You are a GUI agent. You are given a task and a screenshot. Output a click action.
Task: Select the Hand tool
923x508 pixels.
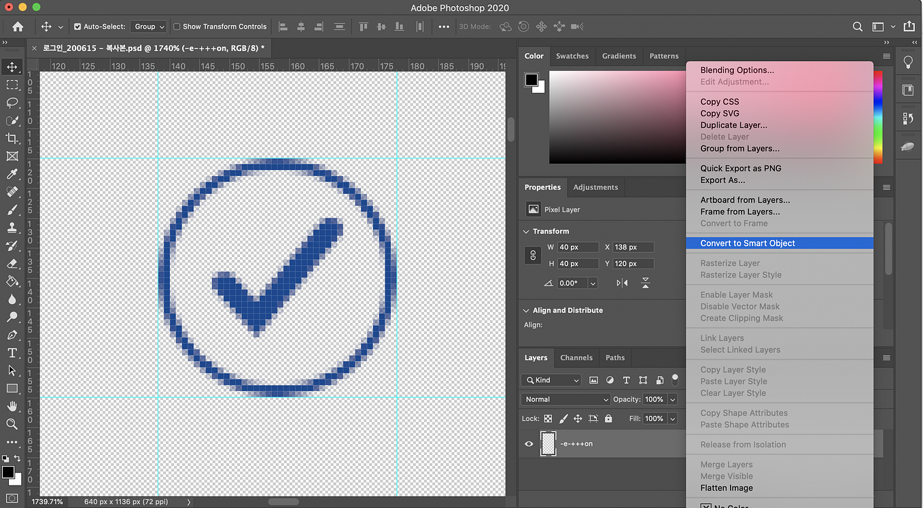[12, 406]
